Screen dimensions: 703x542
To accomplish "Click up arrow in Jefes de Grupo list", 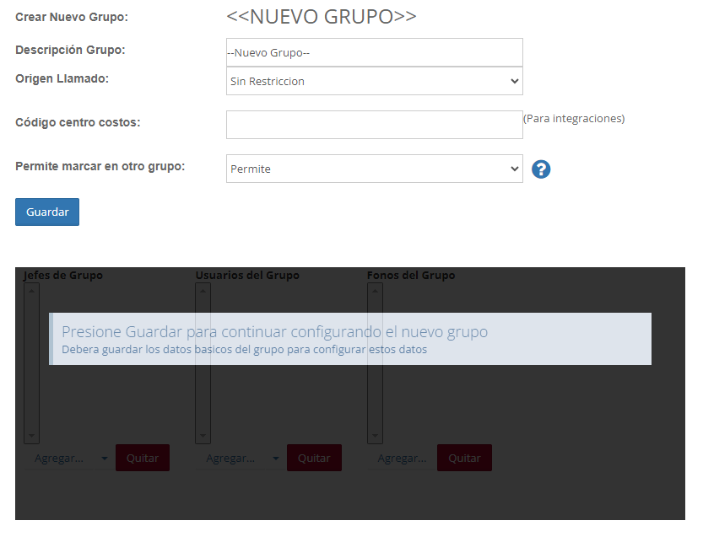I will 32,290.
